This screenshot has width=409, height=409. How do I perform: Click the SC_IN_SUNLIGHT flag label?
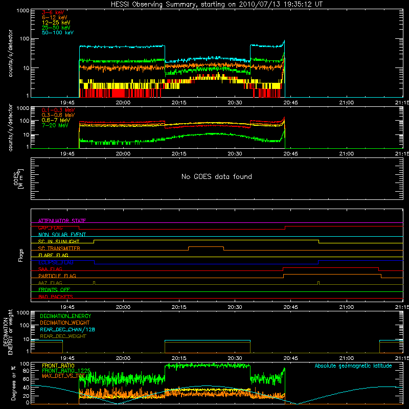coord(59,241)
